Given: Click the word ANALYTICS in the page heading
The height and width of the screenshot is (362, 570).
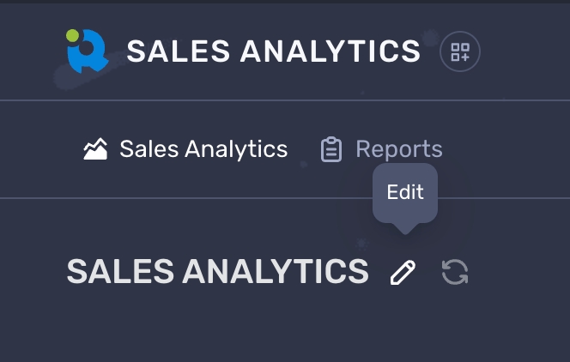Looking at the screenshot, I should click(x=276, y=272).
